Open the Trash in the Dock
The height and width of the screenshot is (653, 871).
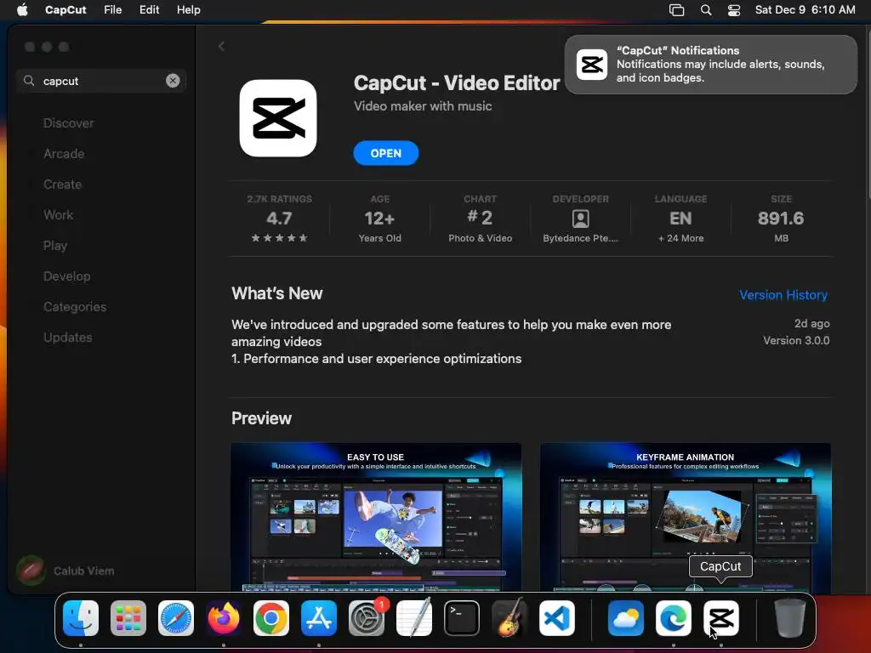(790, 618)
